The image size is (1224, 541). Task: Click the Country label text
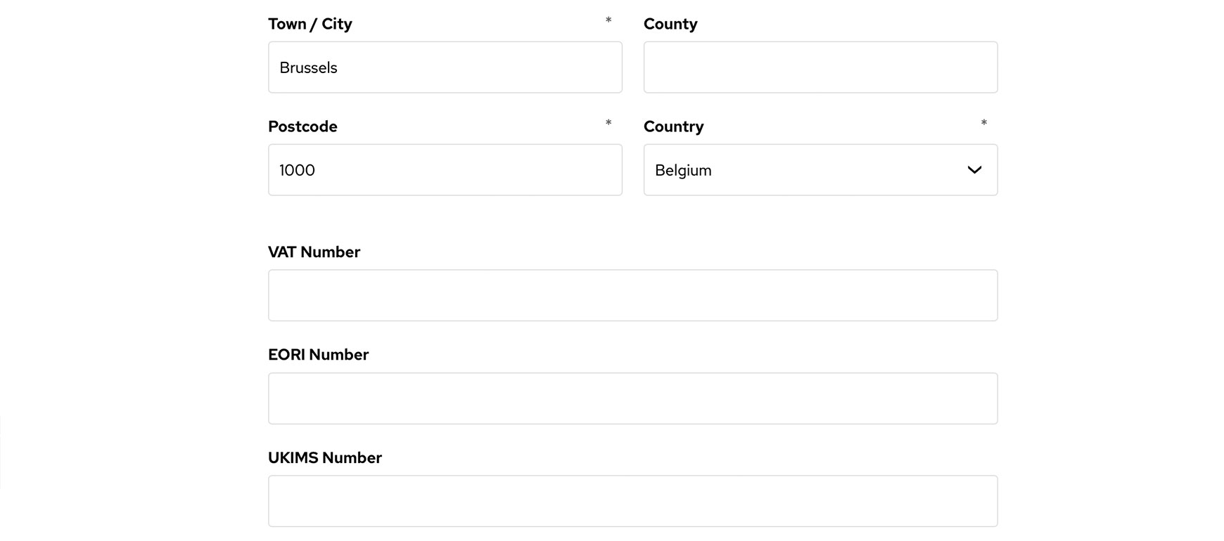673,126
